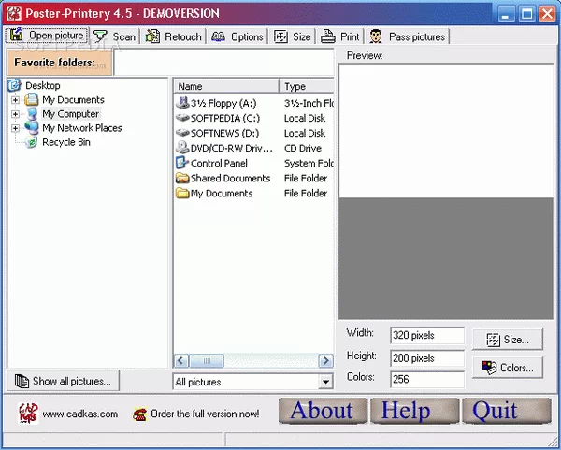Select the DVD/CD-RW Drive entry
Screen dimensions: 561x450
[x=232, y=148]
